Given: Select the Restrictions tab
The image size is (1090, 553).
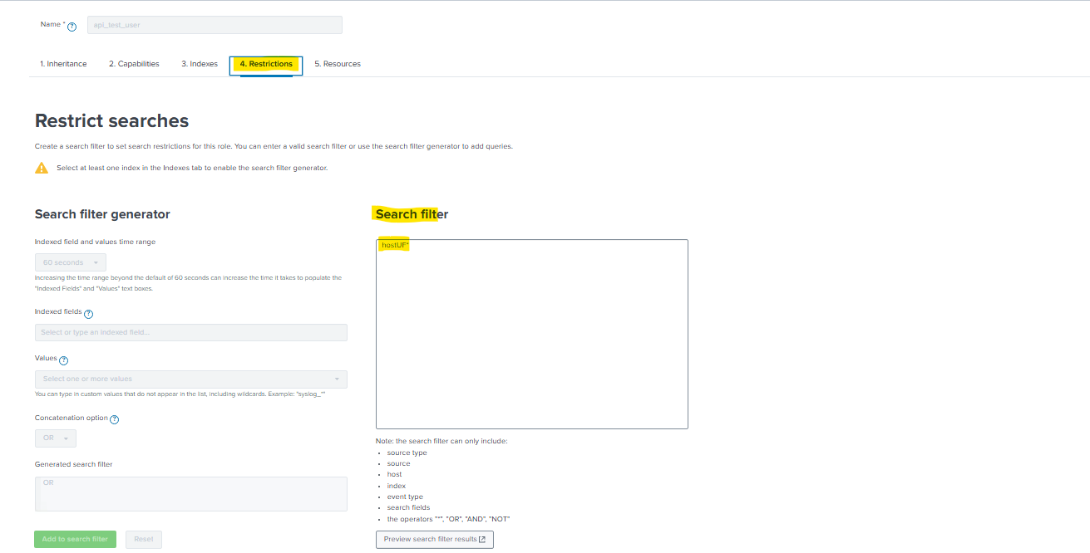Looking at the screenshot, I should (x=265, y=63).
